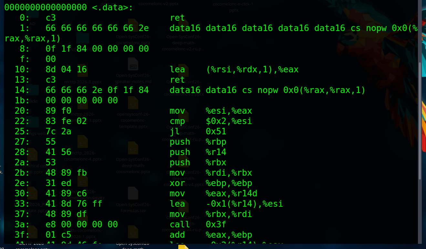The height and width of the screenshot is (249, 426).
Task: Click the terminal scrollbar thumb
Action: click(x=420, y=121)
